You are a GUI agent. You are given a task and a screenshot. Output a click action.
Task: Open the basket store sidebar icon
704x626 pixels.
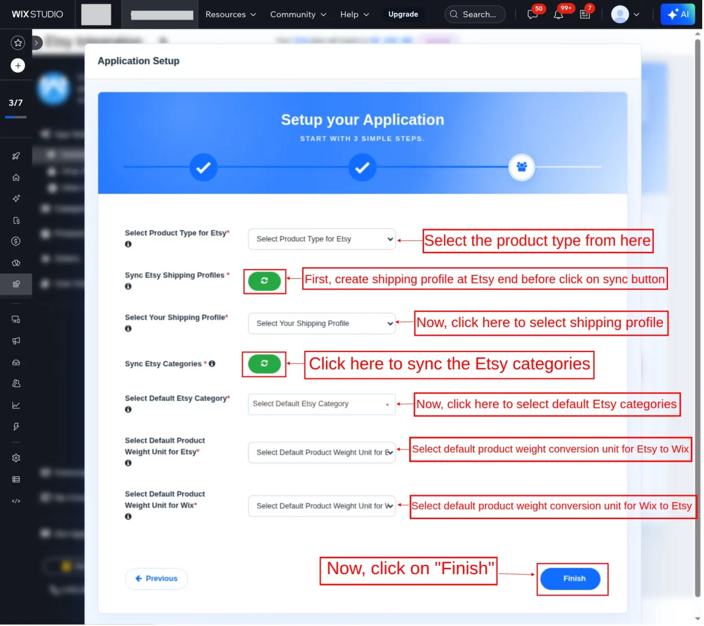pyautogui.click(x=16, y=263)
